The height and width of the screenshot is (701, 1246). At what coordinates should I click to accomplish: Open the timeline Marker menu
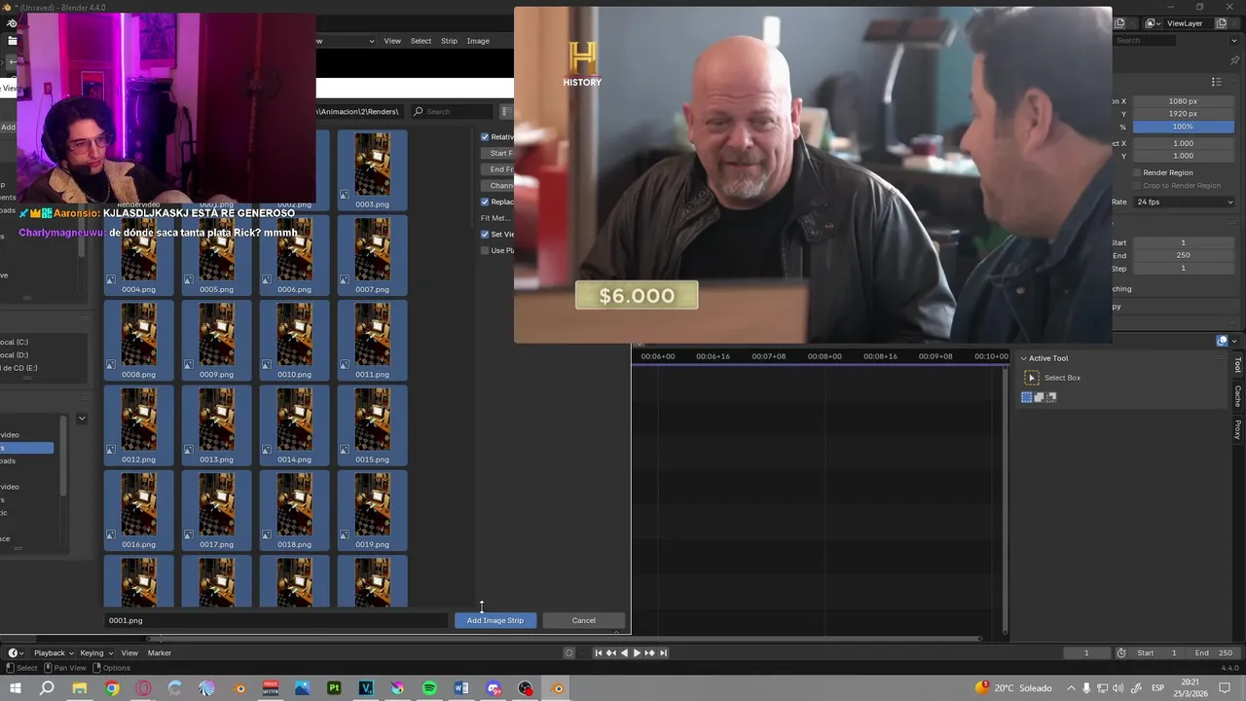point(159,653)
